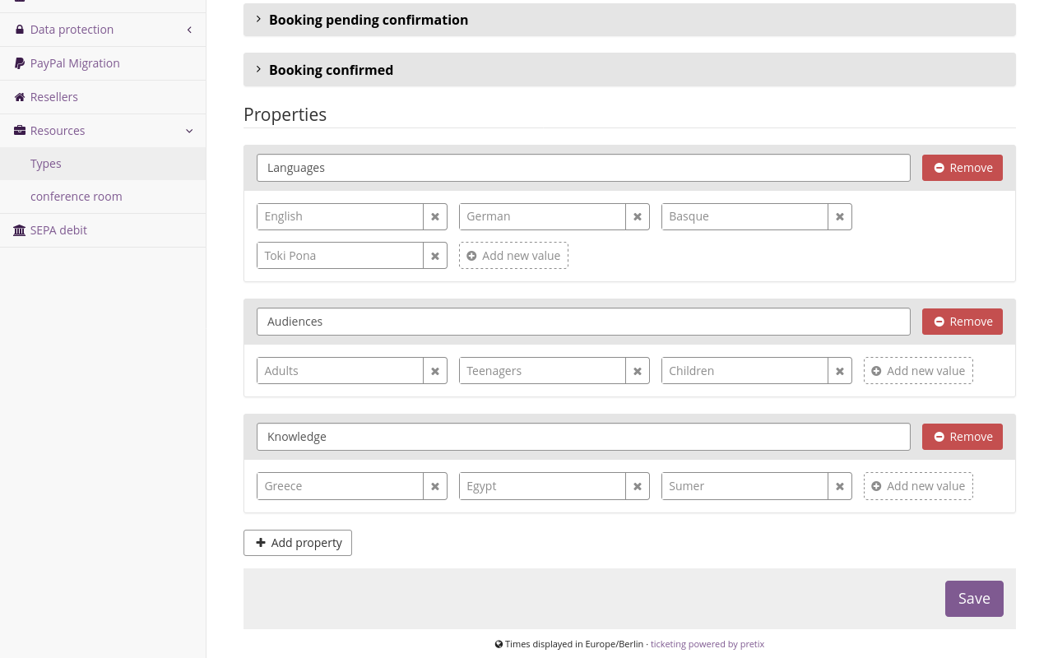The width and height of the screenshot is (1053, 658).
Task: Click the lock icon beside Data protection
Action: point(20,30)
